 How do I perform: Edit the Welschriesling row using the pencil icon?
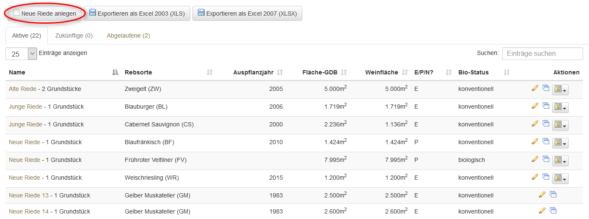click(535, 177)
